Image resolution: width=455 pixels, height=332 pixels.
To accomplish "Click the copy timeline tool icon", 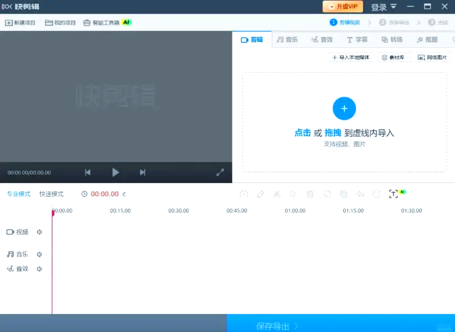I will [x=344, y=194].
